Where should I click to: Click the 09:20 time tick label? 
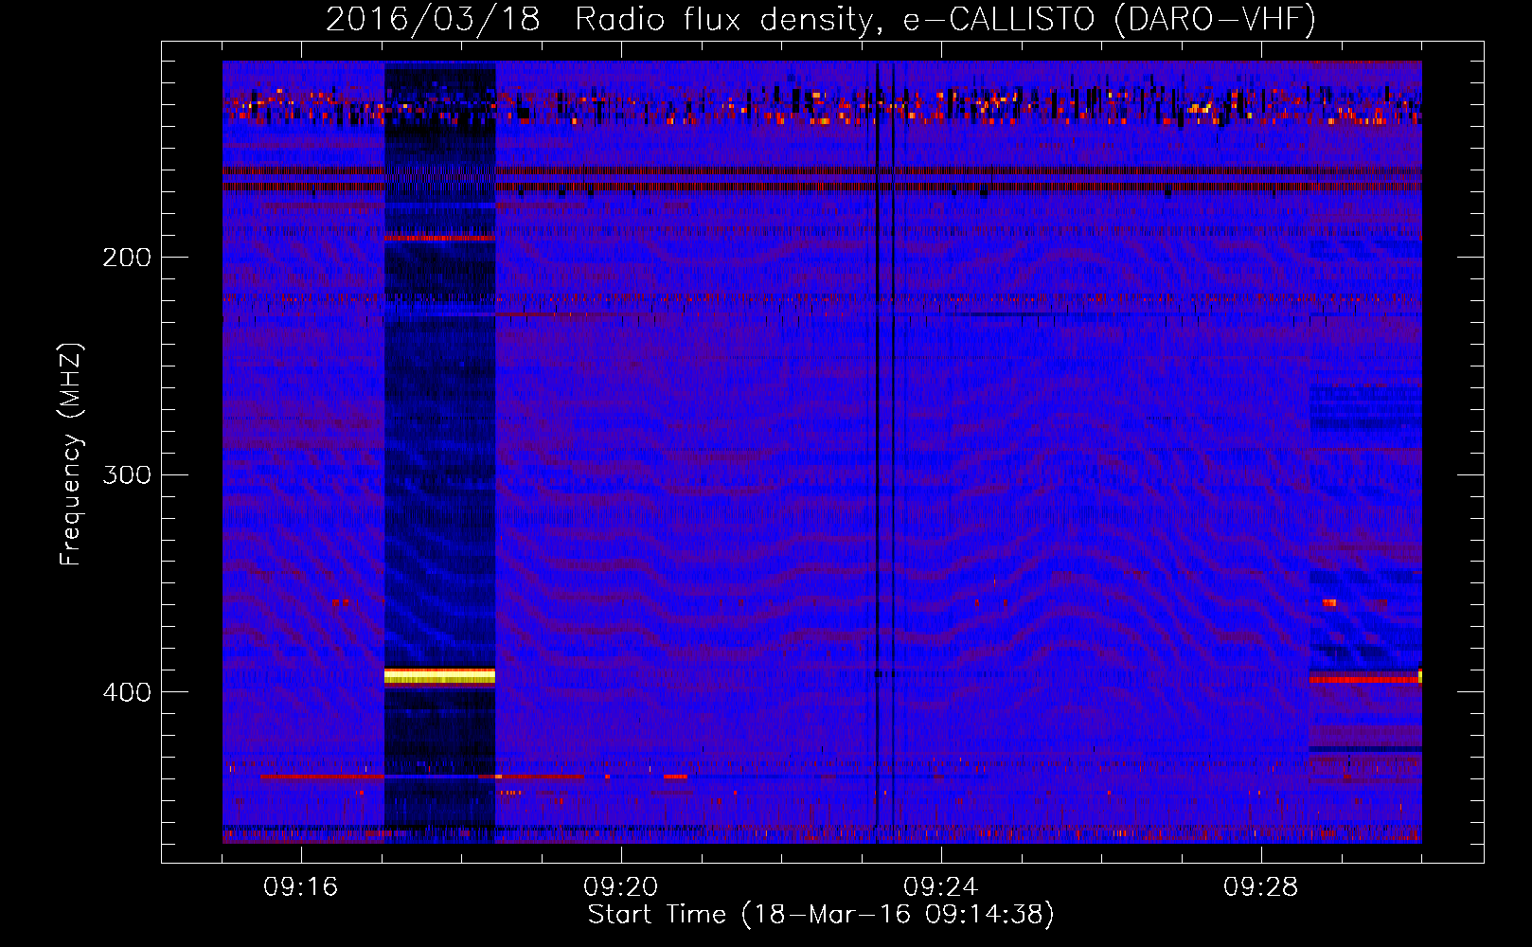click(x=621, y=887)
